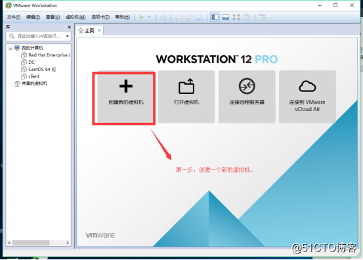The height and width of the screenshot is (260, 363).
Task: Select the CentOS 64 位 virtual machine
Action: [42, 69]
